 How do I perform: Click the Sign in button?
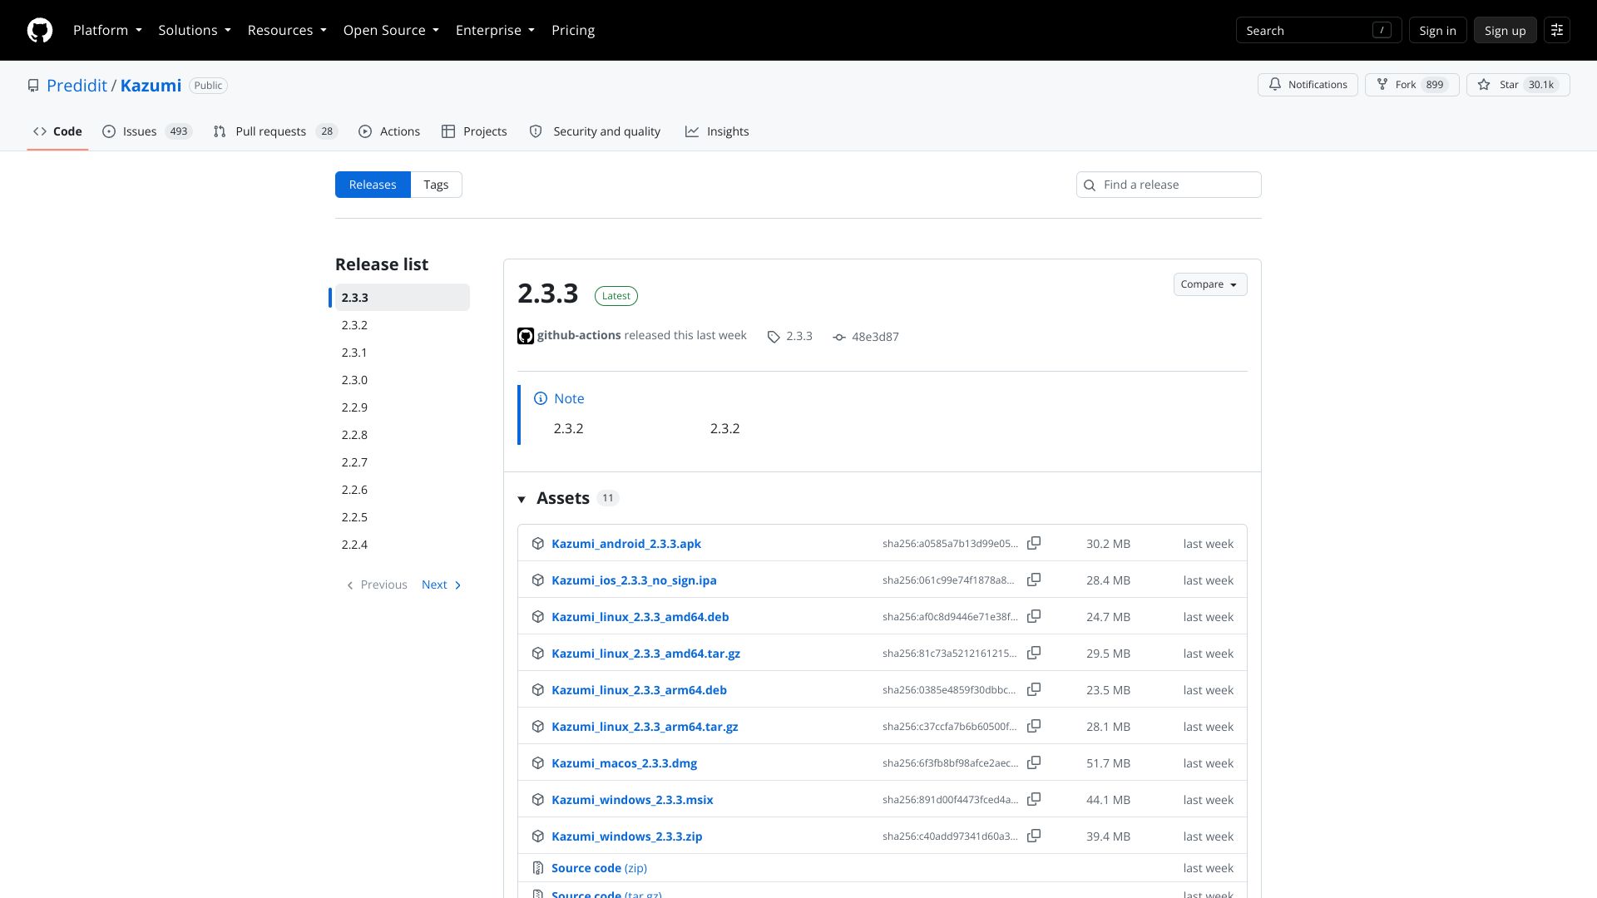pyautogui.click(x=1437, y=30)
